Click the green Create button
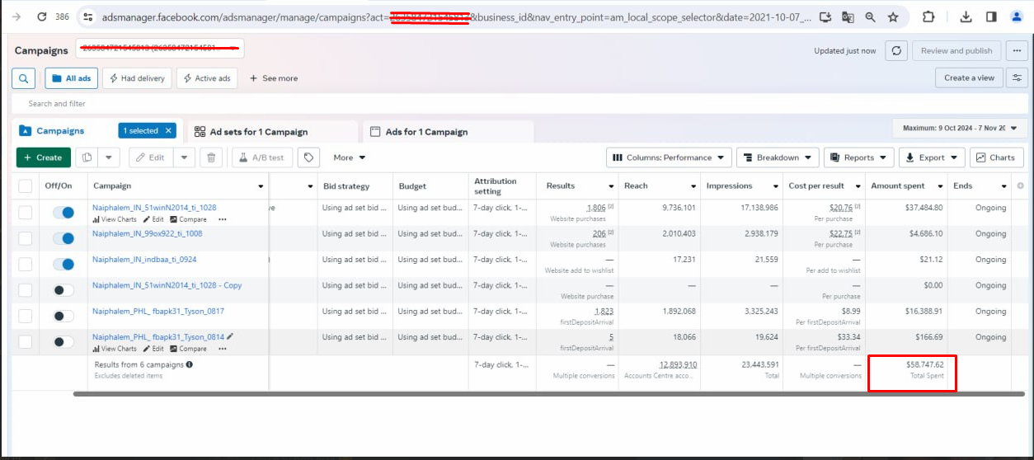This screenshot has width=1034, height=460. tap(44, 157)
